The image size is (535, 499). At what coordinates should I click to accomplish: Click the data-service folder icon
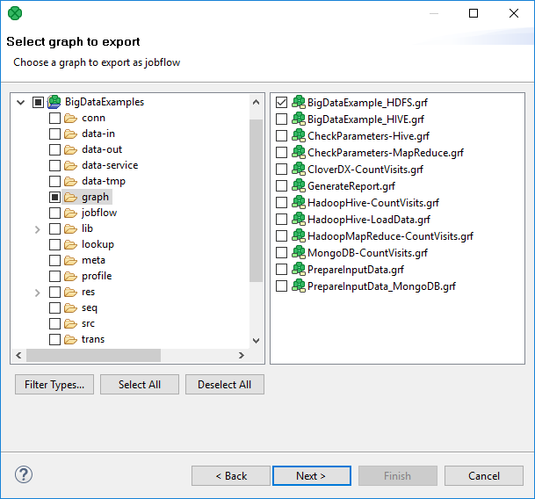coord(70,165)
